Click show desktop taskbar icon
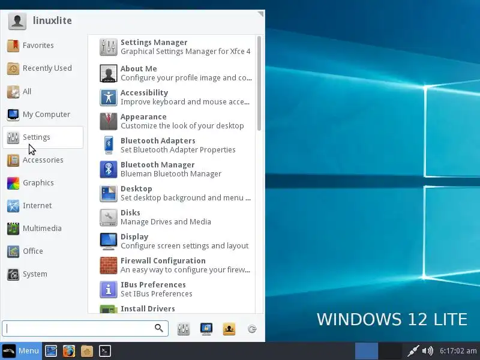Screen dimensions: 480x360 click(51, 351)
